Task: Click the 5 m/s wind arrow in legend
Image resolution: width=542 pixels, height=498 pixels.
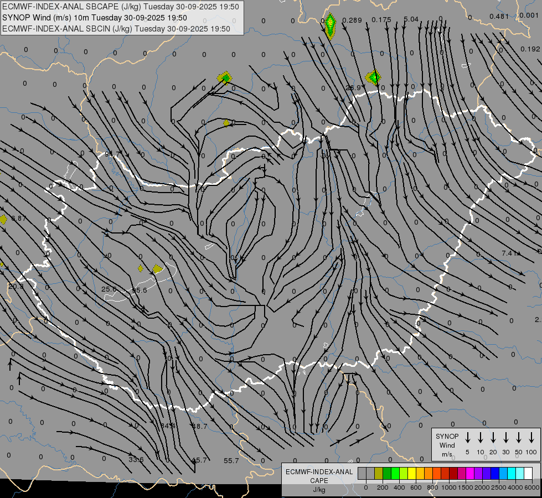Action: click(468, 438)
